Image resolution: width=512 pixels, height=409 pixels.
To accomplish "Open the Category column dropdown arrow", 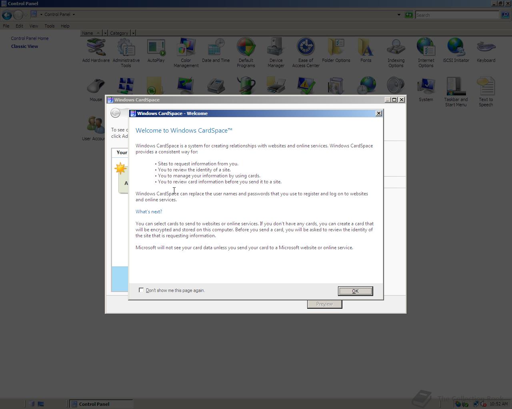I will pyautogui.click(x=133, y=33).
